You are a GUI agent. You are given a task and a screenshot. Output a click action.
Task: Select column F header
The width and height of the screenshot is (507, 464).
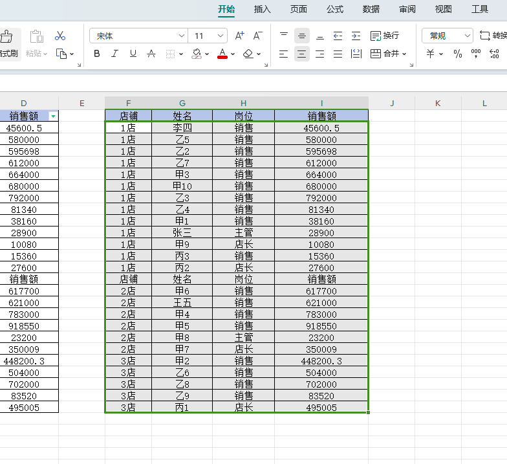click(x=128, y=104)
